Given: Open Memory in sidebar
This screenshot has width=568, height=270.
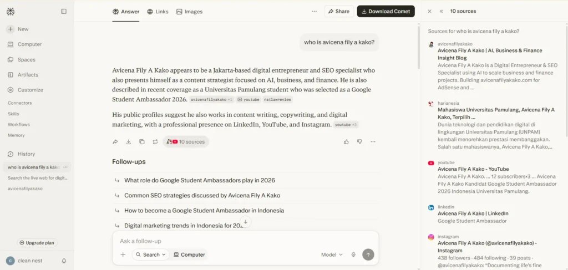Looking at the screenshot, I should coord(16,135).
